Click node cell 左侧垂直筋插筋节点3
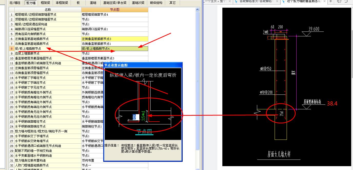The height and width of the screenshot is (170, 353). click(x=115, y=39)
